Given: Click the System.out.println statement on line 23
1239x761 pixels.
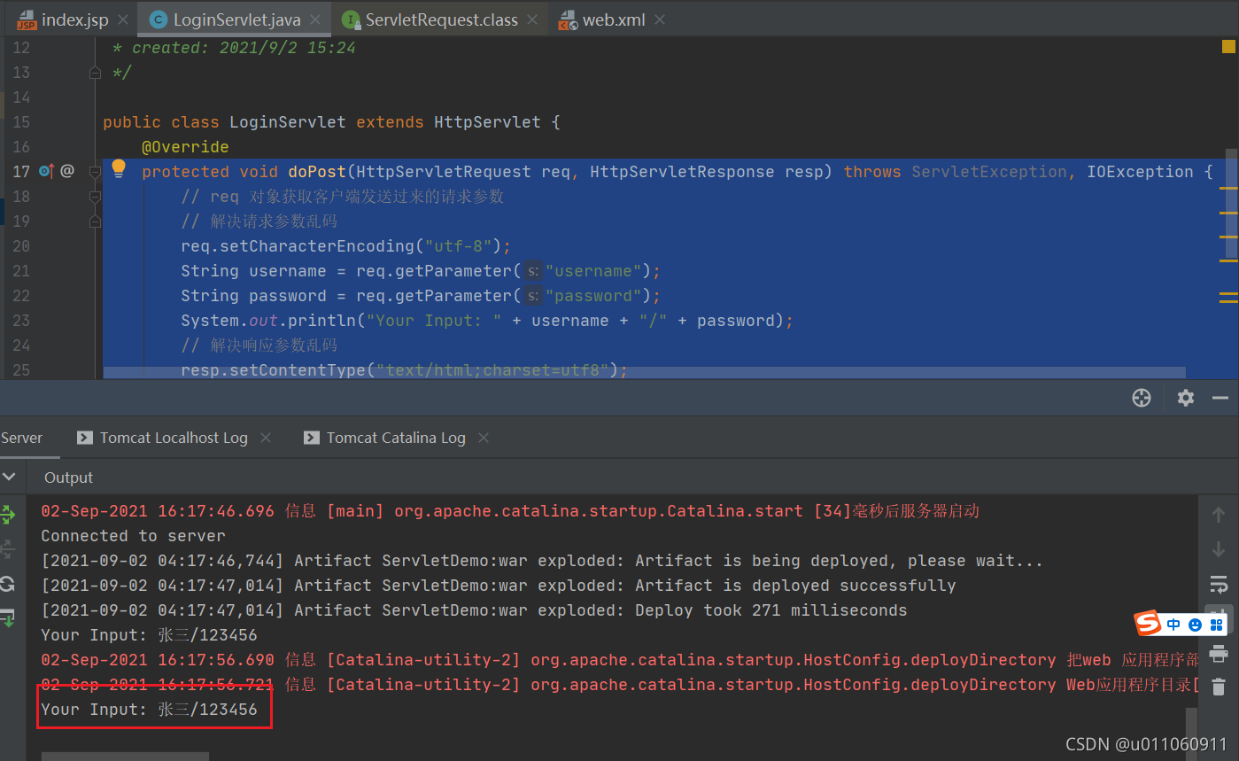Looking at the screenshot, I should click(487, 321).
